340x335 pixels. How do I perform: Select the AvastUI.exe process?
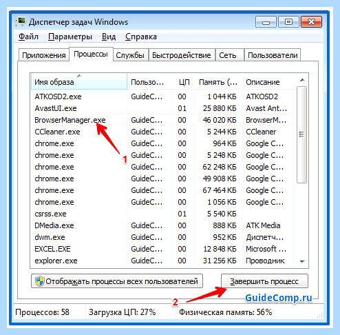click(162, 108)
